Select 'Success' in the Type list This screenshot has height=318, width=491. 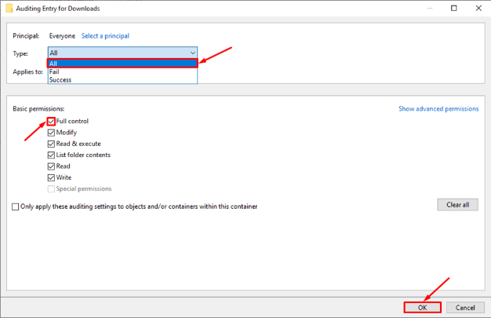click(122, 79)
